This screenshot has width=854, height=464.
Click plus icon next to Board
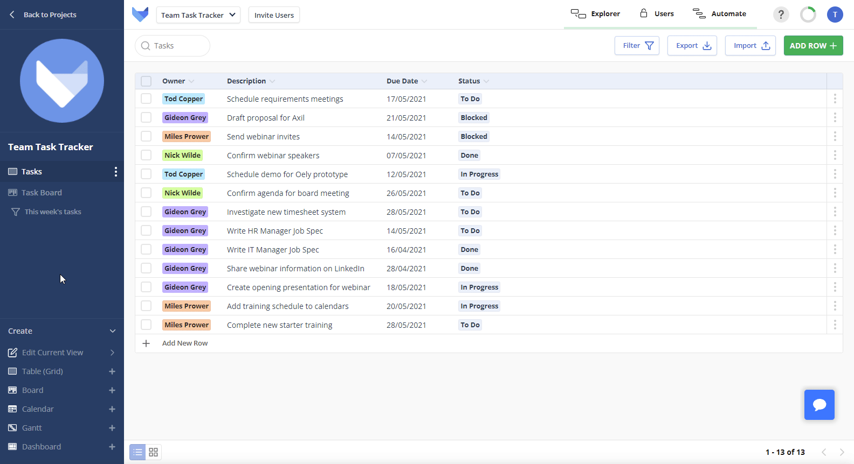(112, 390)
